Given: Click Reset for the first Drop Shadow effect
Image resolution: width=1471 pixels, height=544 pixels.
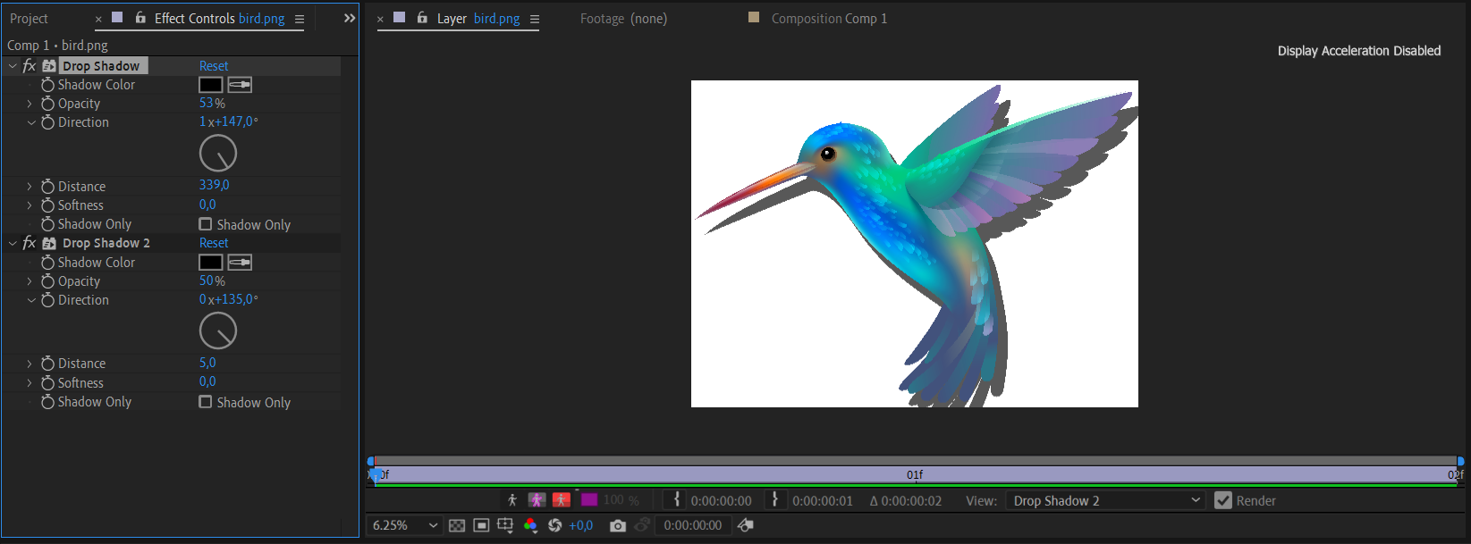Looking at the screenshot, I should pos(214,66).
